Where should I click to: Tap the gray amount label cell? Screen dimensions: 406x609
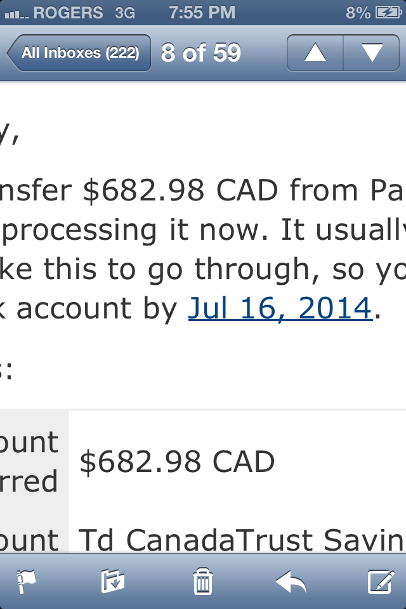click(x=35, y=460)
